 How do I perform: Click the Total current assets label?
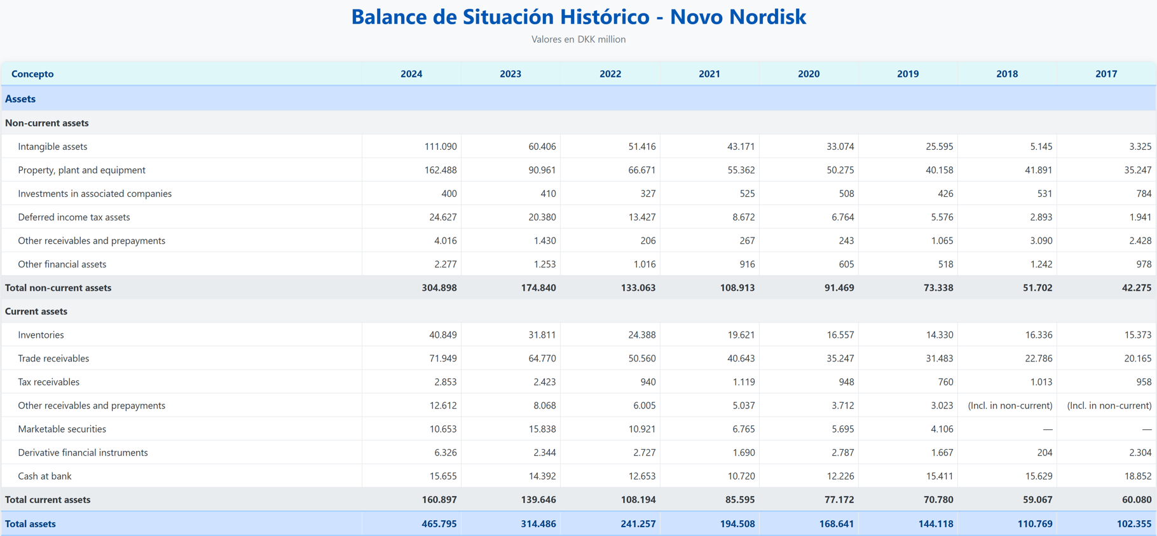point(48,499)
